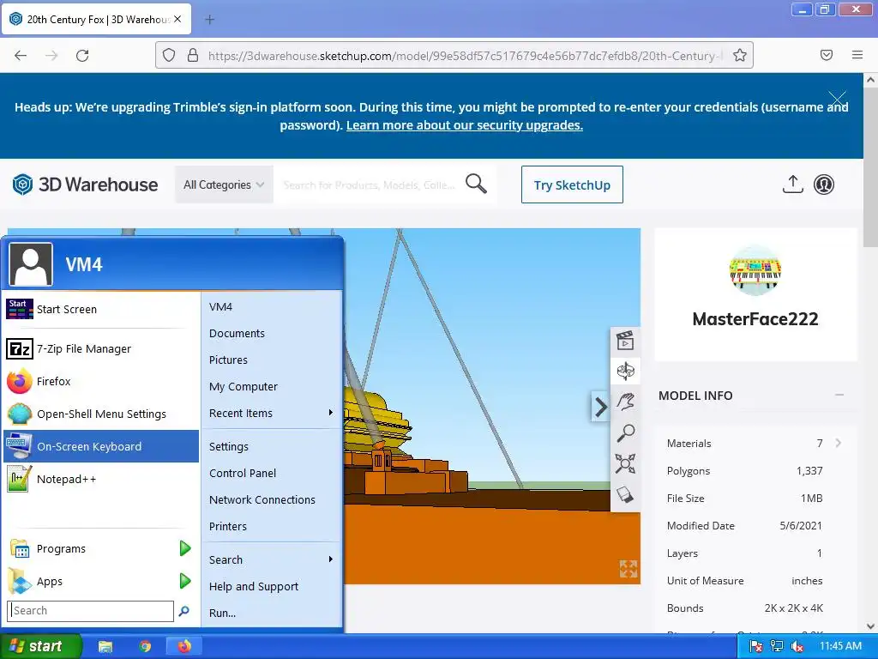Click the bottom icon of the viewer toolbar
This screenshot has height=659, width=878.
pos(625,494)
